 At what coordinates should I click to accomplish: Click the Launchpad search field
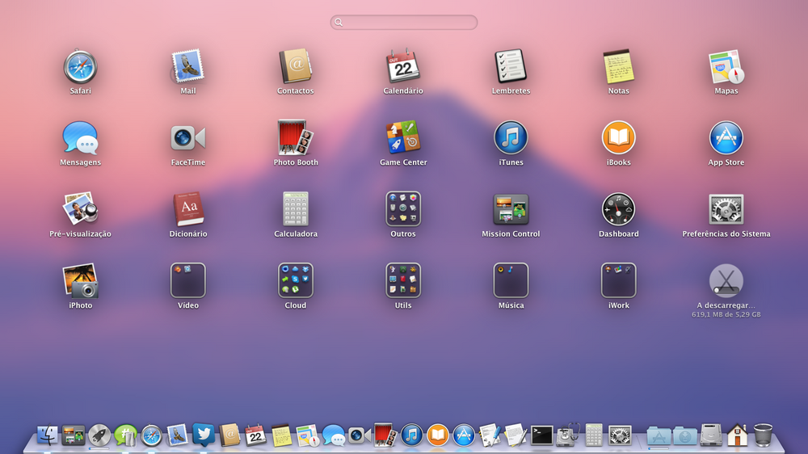[x=404, y=23]
